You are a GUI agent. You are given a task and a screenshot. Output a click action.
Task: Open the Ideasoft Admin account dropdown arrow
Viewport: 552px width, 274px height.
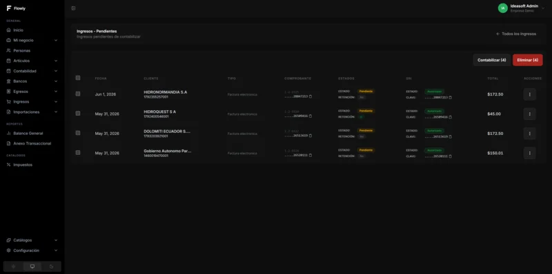point(543,8)
